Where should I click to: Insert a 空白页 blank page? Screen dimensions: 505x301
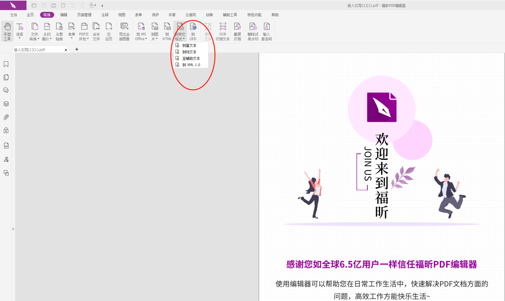pos(109,31)
